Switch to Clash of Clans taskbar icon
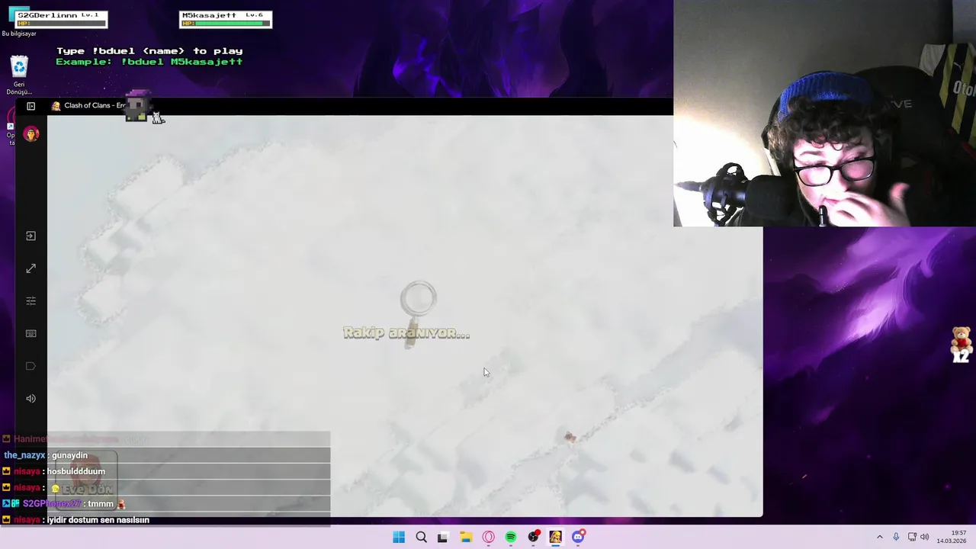The height and width of the screenshot is (549, 976). tap(556, 537)
